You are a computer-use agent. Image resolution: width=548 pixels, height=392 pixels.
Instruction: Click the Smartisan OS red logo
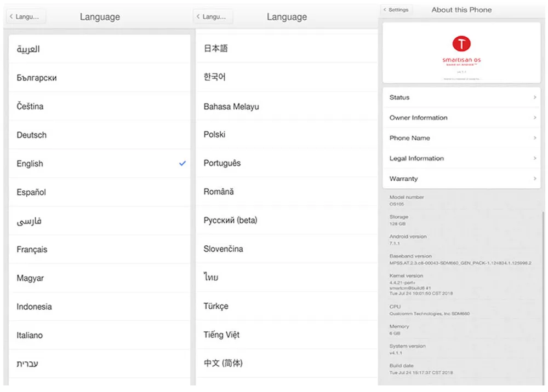[461, 44]
